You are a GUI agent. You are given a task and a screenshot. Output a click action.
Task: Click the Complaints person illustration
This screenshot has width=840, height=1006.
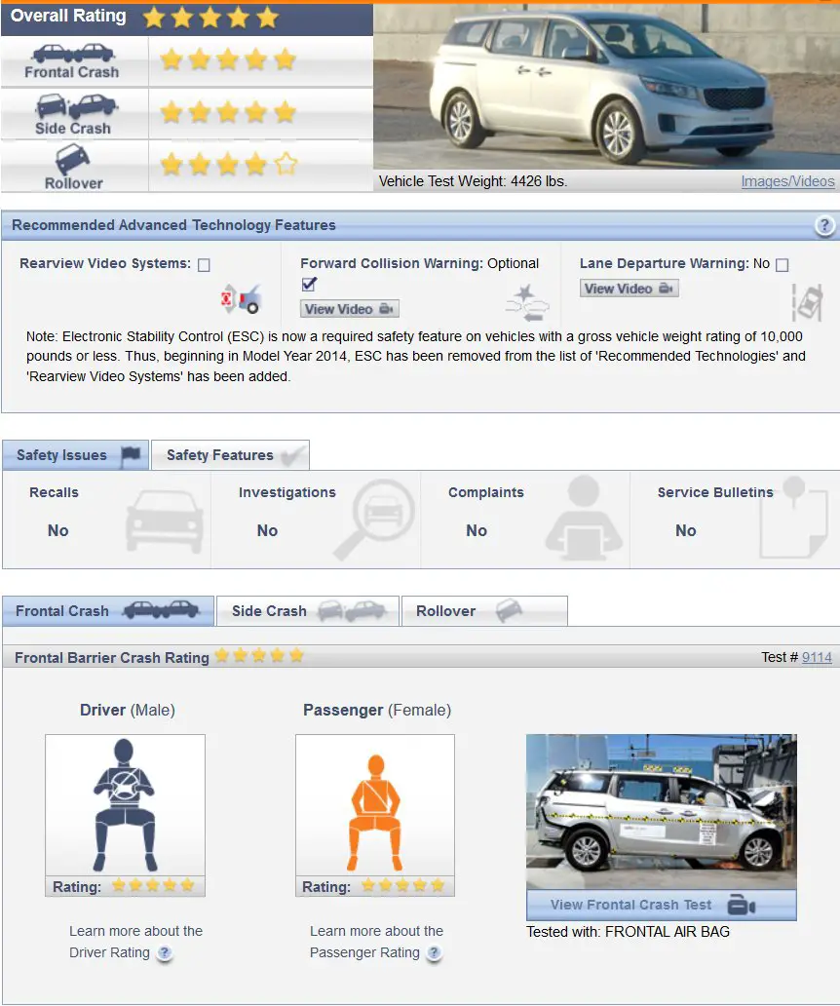583,517
